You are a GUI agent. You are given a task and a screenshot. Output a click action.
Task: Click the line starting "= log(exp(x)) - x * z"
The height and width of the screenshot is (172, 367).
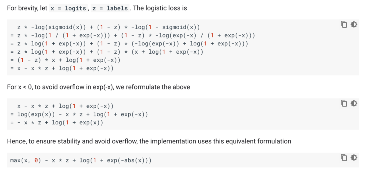pyautogui.click(x=79, y=114)
